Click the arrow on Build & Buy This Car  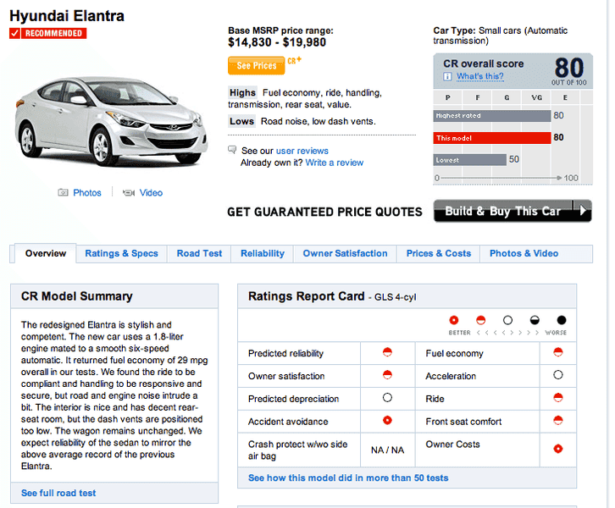click(x=583, y=211)
